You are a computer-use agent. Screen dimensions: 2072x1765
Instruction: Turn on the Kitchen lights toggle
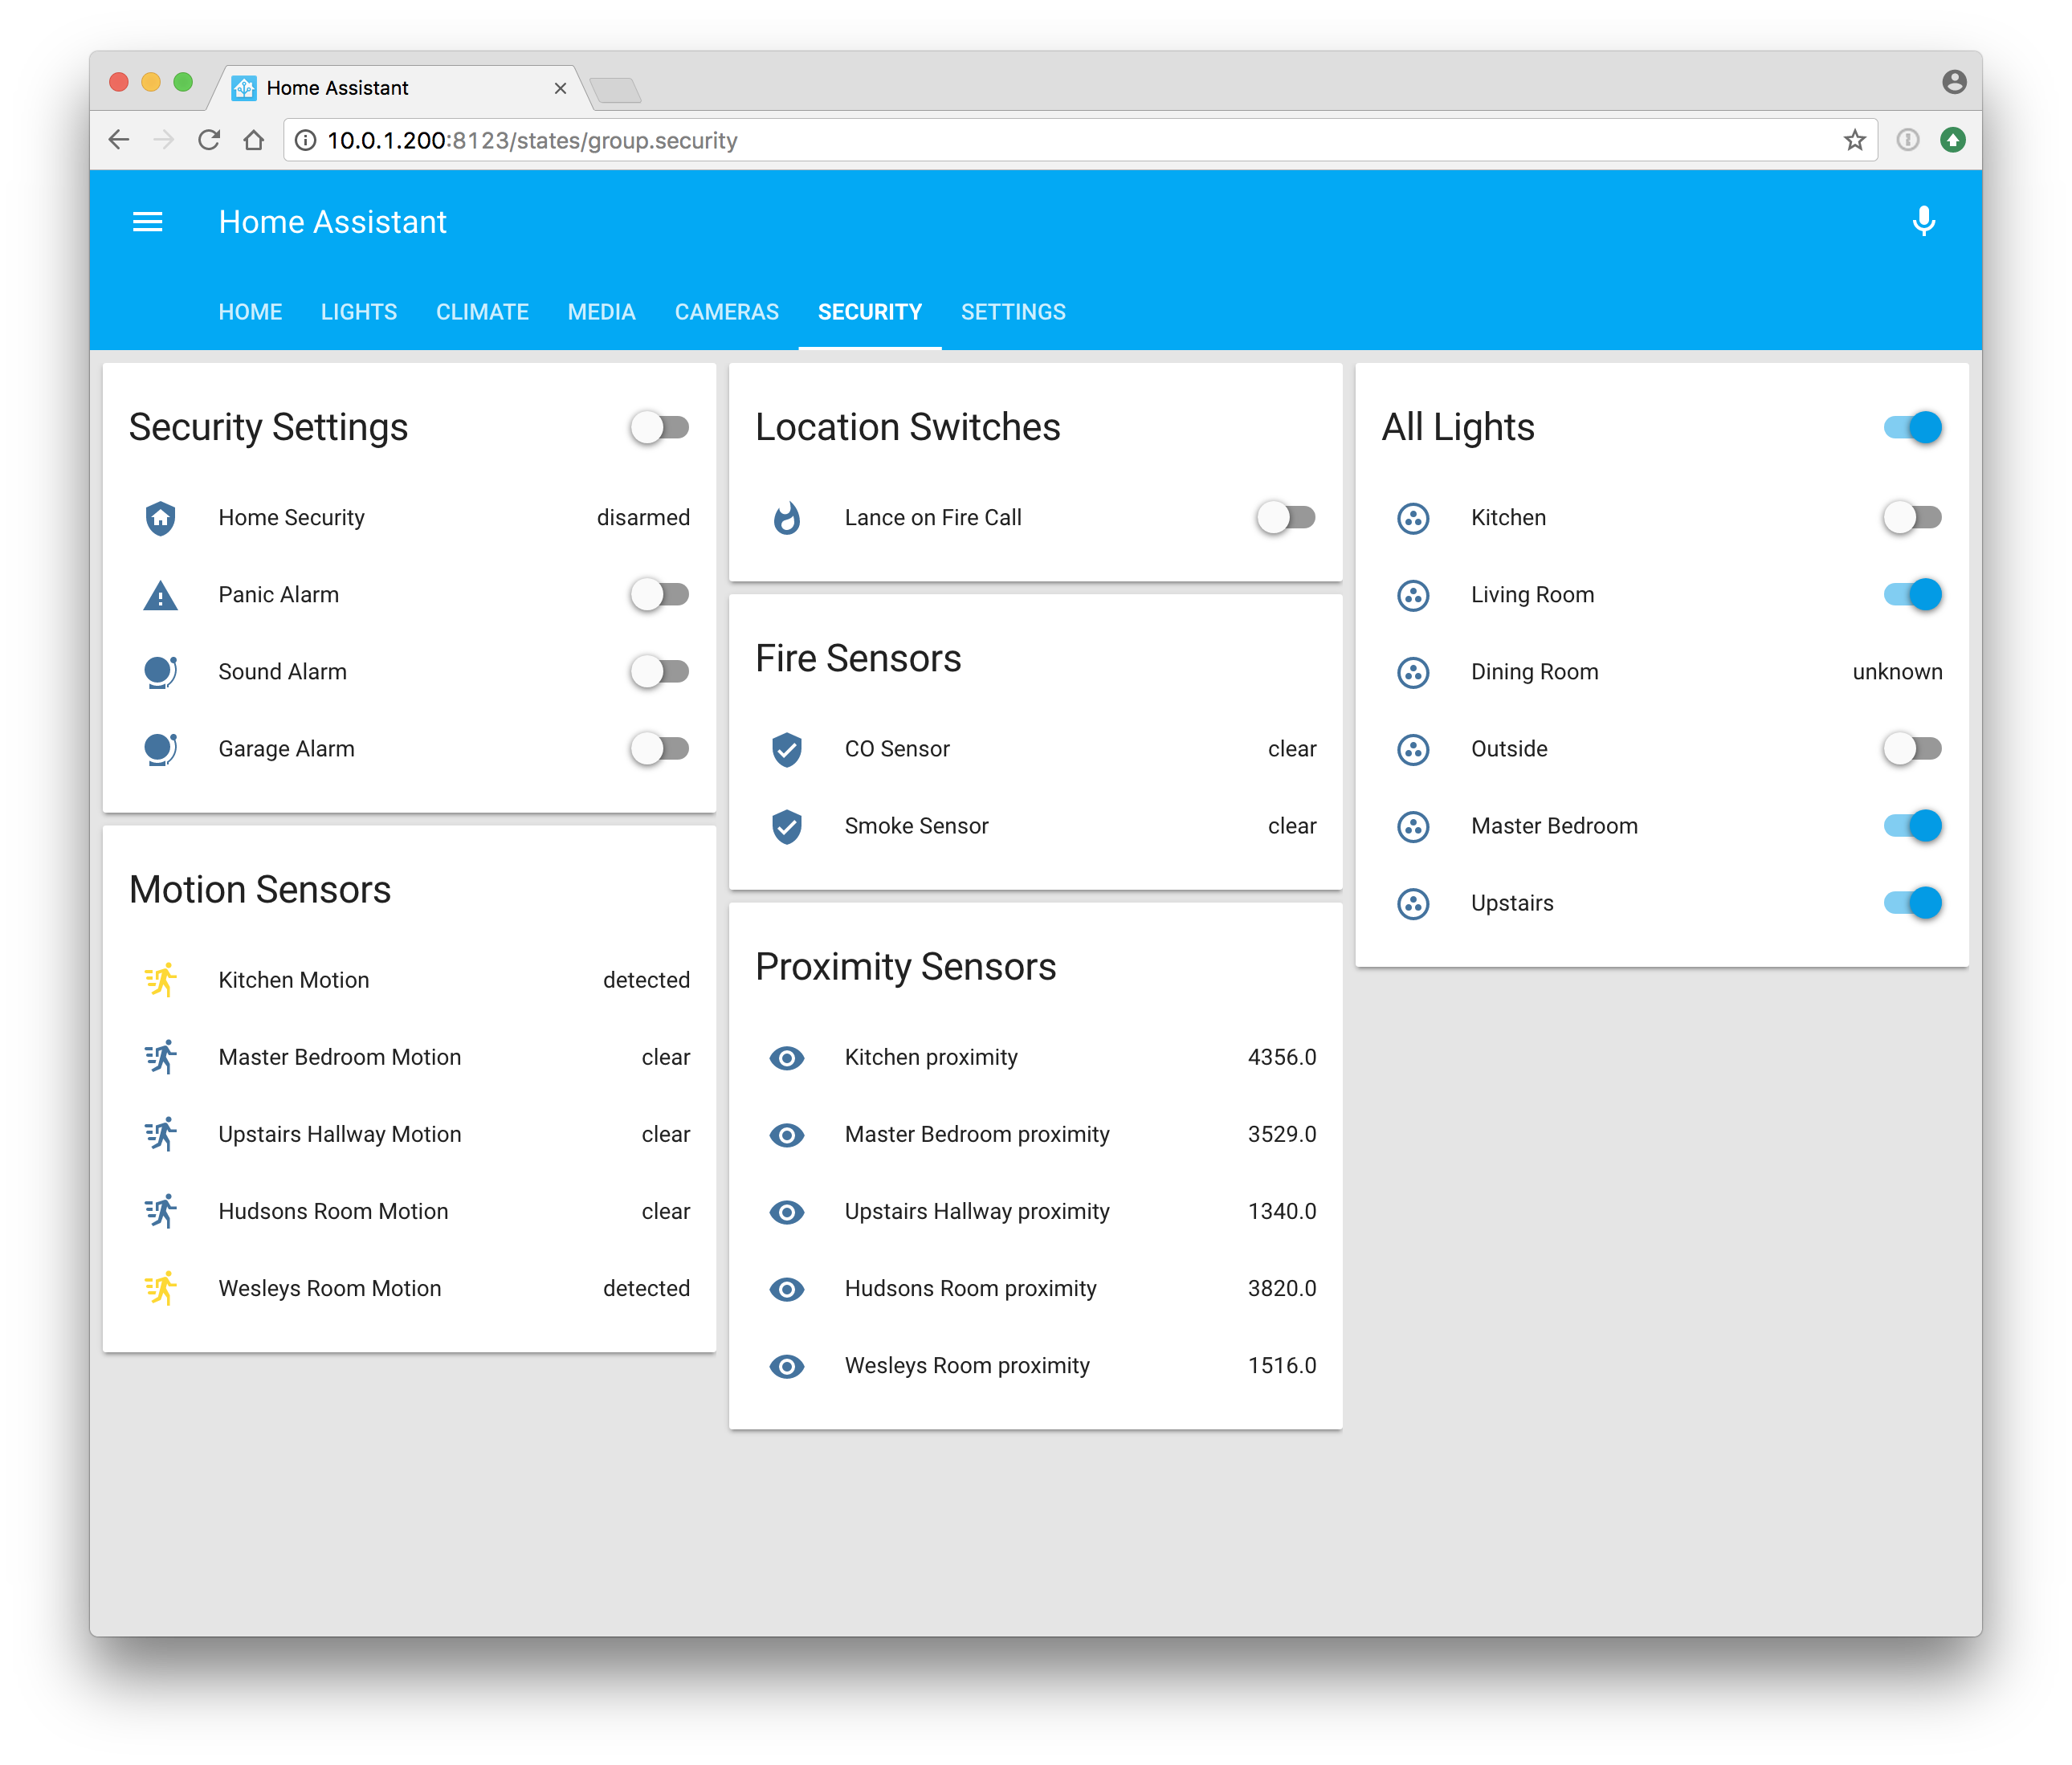click(1912, 518)
